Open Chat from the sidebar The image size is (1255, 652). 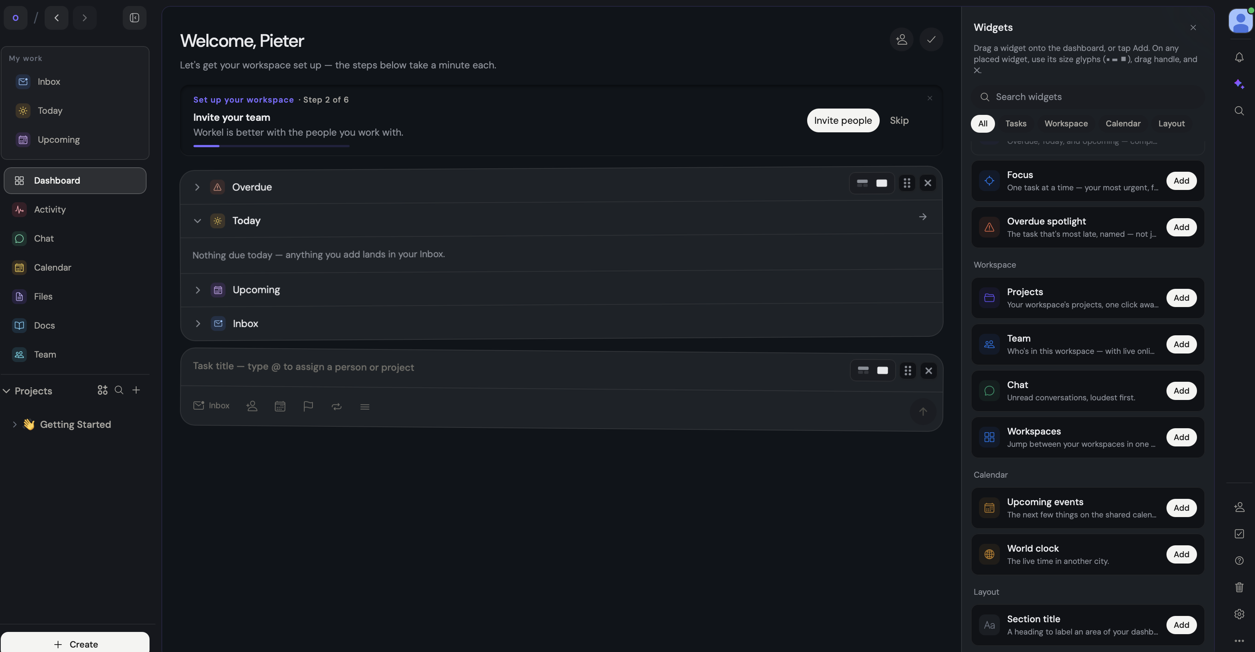pyautogui.click(x=75, y=239)
